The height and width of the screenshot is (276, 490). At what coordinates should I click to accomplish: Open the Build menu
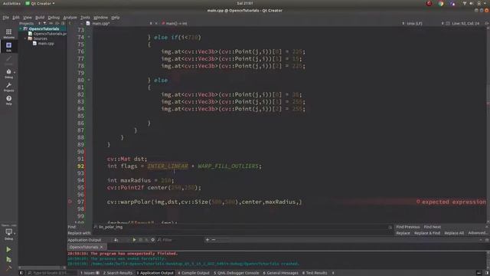(40, 17)
